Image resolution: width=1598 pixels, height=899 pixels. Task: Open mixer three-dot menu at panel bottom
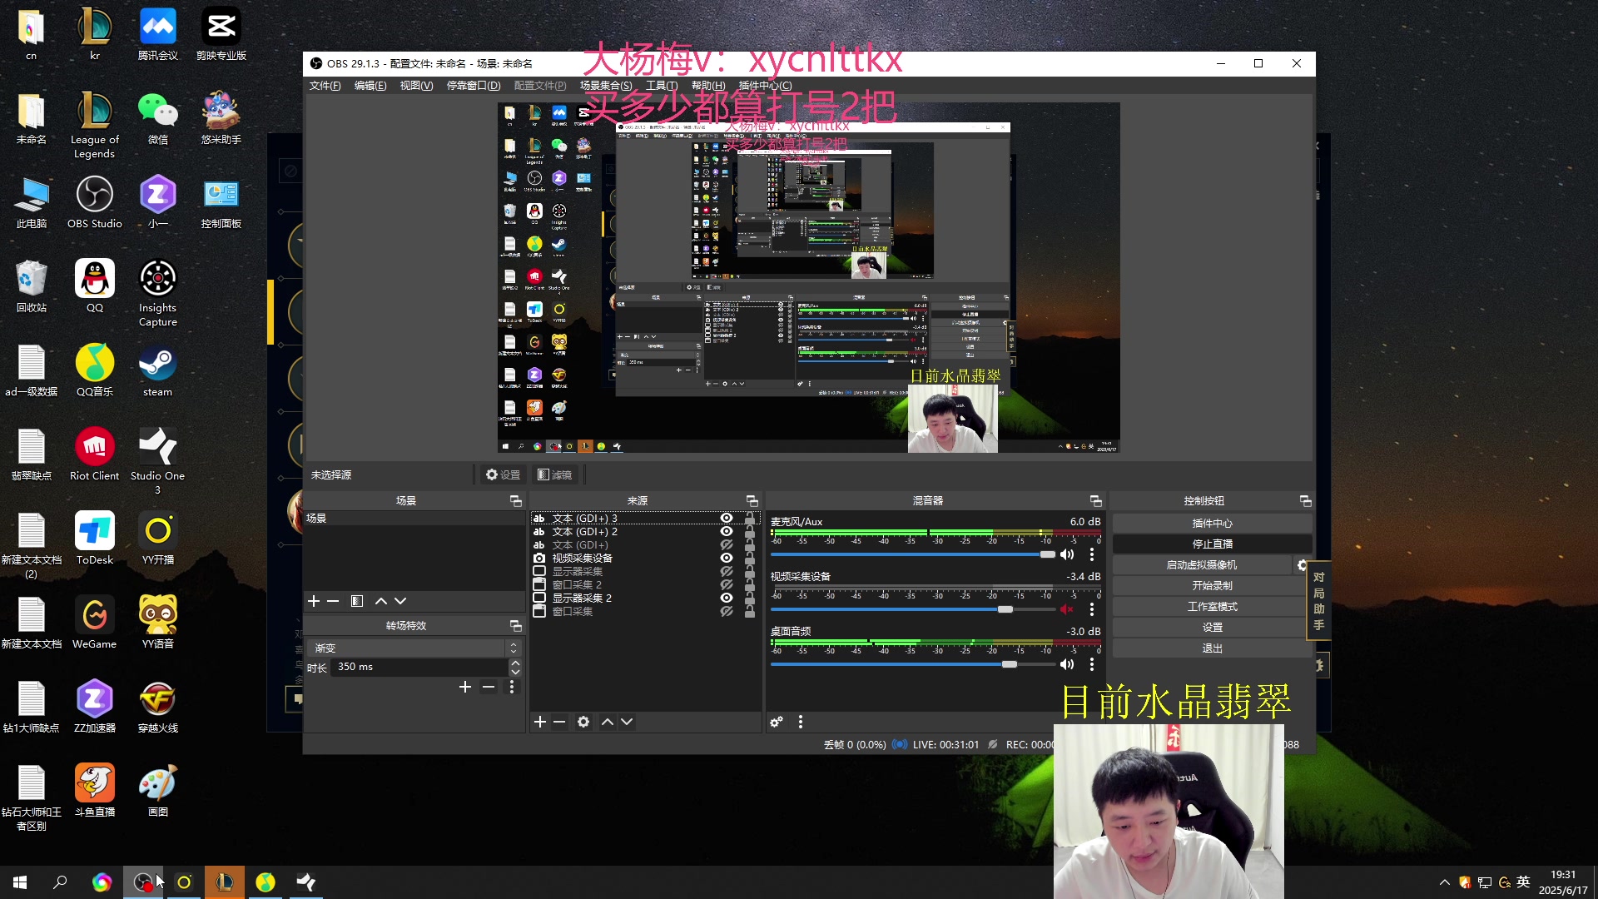click(801, 722)
